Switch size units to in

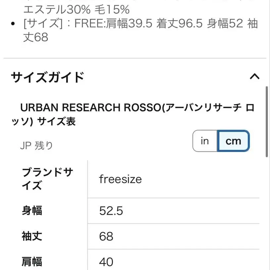coord(205,141)
